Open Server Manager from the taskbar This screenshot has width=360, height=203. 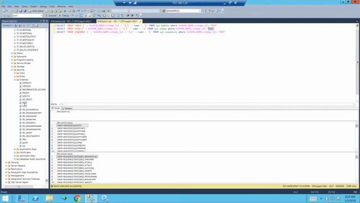coord(21,198)
